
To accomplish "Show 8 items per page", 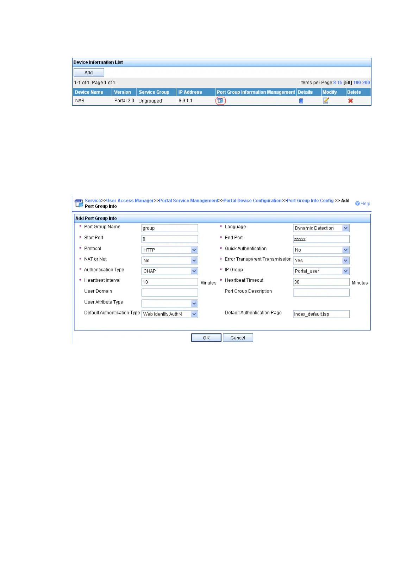I will (x=335, y=83).
